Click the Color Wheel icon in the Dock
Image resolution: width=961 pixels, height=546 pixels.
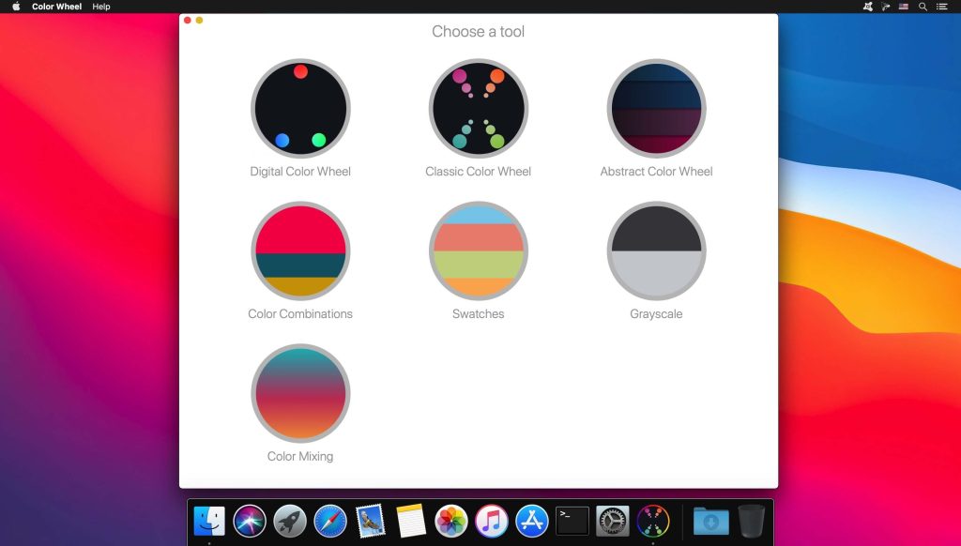651,521
